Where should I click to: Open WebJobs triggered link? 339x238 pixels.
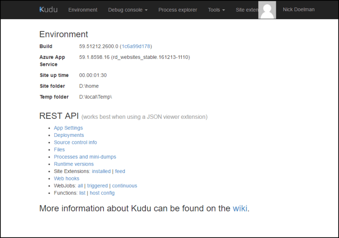98,186
